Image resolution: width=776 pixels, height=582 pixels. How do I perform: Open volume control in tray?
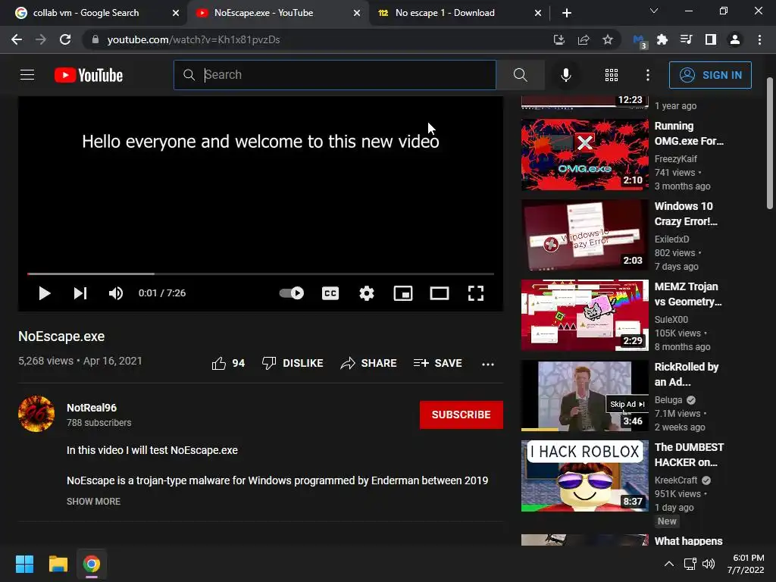click(x=709, y=564)
